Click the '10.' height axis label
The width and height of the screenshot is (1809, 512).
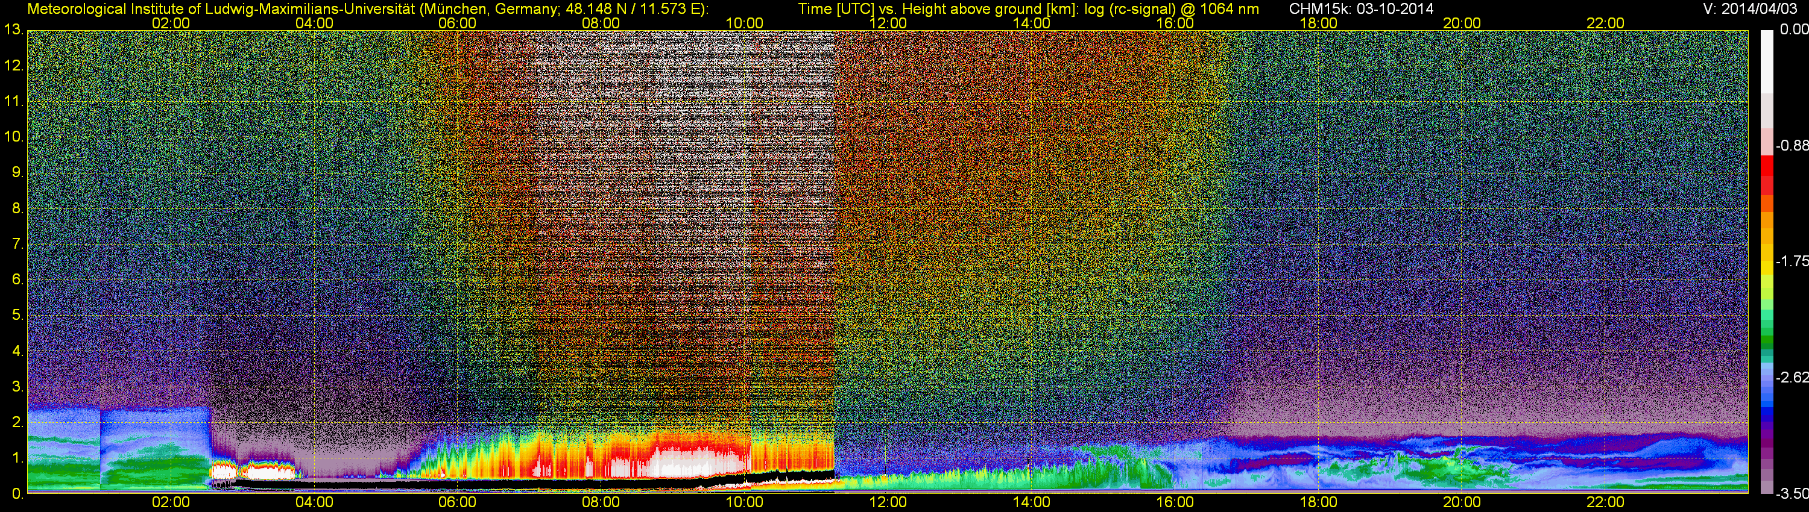click(x=13, y=137)
